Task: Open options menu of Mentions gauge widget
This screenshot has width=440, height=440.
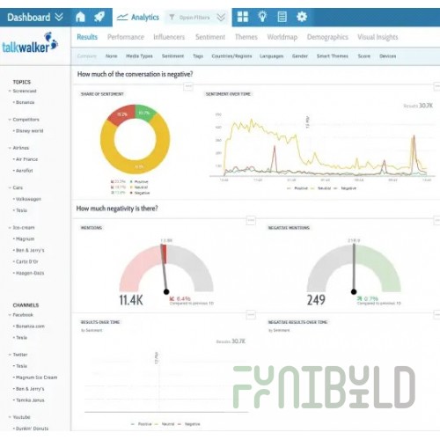Action: [251, 220]
